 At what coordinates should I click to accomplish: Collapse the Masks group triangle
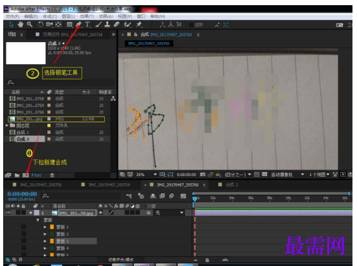click(x=38, y=220)
